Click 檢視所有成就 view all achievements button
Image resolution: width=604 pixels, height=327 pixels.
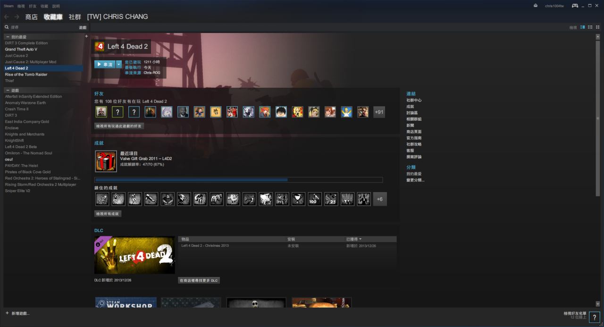tap(108, 214)
